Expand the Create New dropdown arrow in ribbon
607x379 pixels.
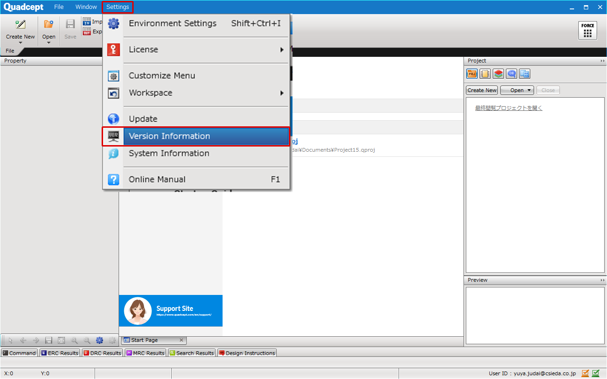pos(20,43)
